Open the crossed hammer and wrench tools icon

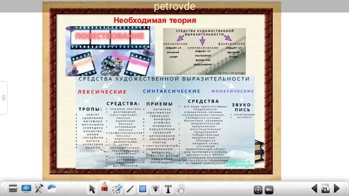[39, 188]
